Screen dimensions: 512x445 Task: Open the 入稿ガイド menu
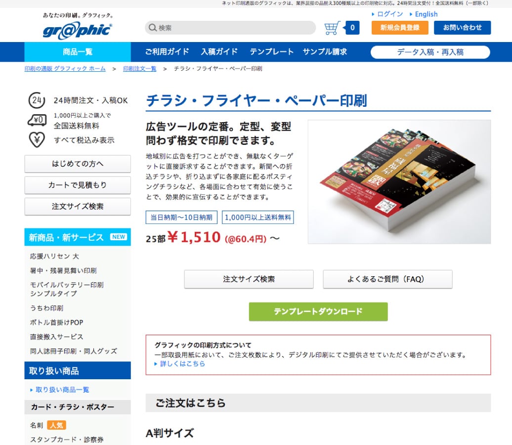[x=219, y=51]
